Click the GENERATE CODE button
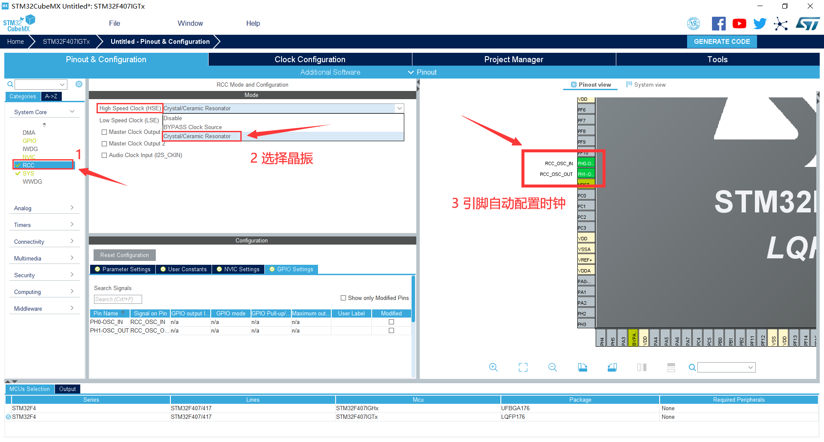This screenshot has width=824, height=442. (x=722, y=42)
